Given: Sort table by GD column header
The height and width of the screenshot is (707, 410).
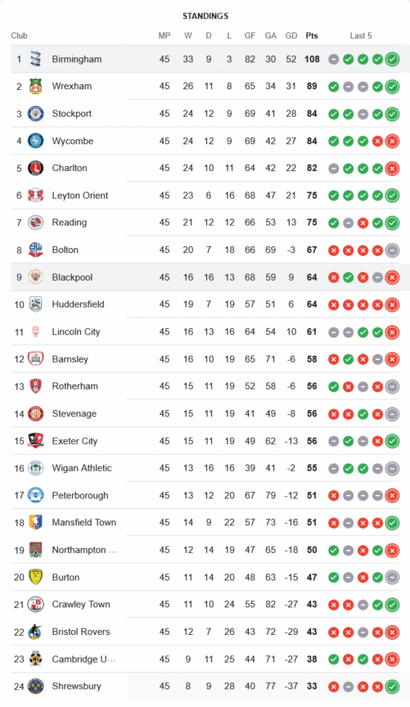Looking at the screenshot, I should tap(291, 35).
